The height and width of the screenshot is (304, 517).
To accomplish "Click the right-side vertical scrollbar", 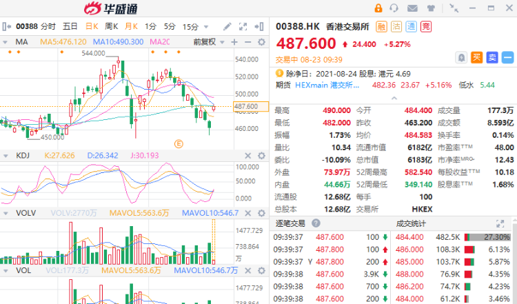I will click(x=515, y=261).
